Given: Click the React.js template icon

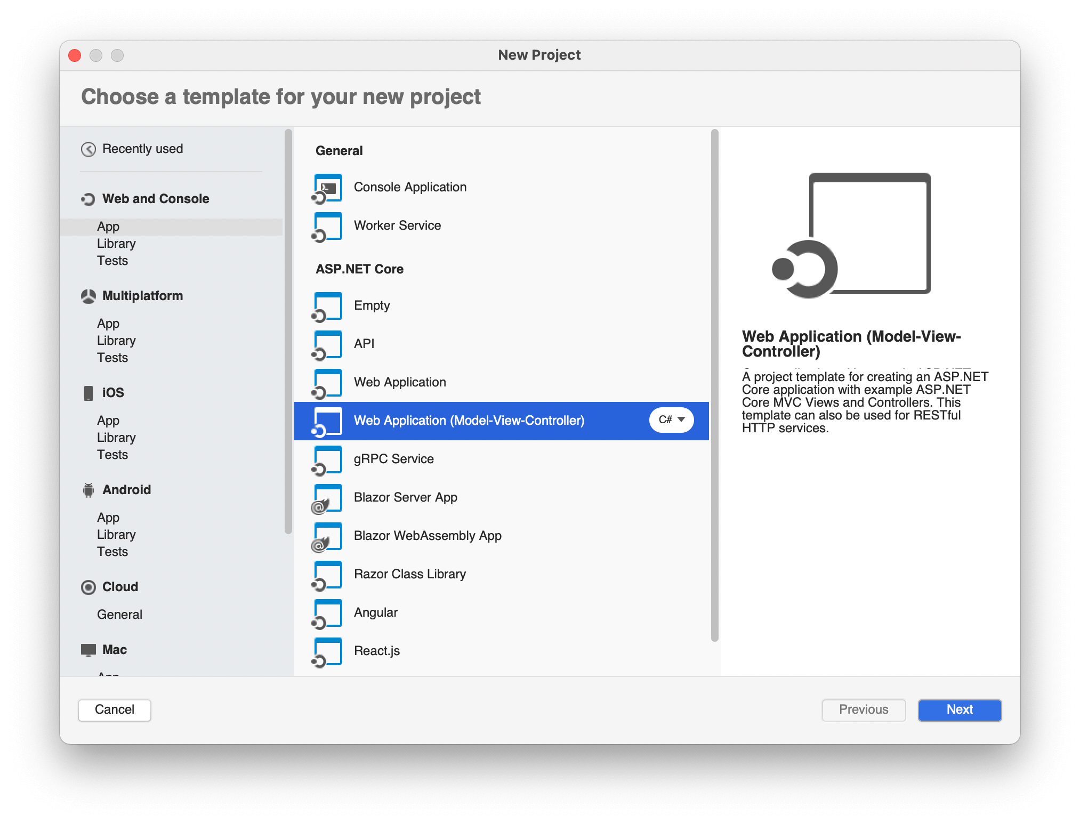Looking at the screenshot, I should tap(327, 652).
